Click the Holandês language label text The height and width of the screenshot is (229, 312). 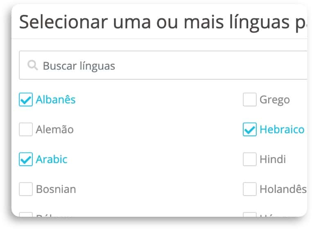click(283, 189)
